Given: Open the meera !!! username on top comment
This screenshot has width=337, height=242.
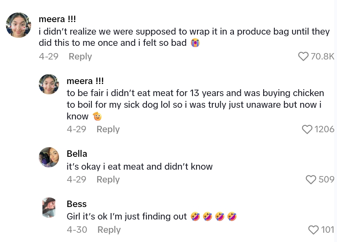Looking at the screenshot, I should click(57, 19).
